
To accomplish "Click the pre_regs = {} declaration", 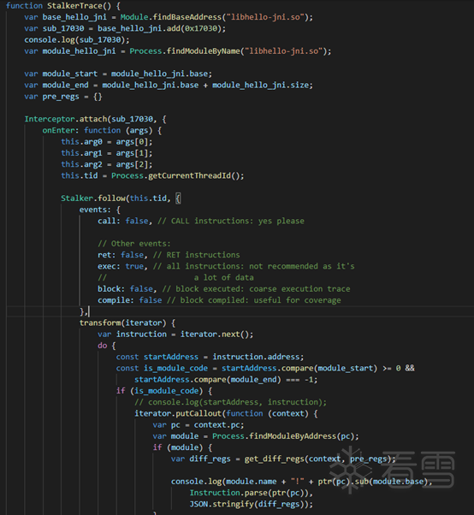I will pos(63,96).
